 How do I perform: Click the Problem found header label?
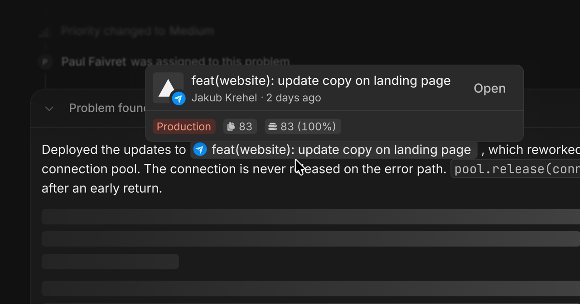[x=108, y=108]
